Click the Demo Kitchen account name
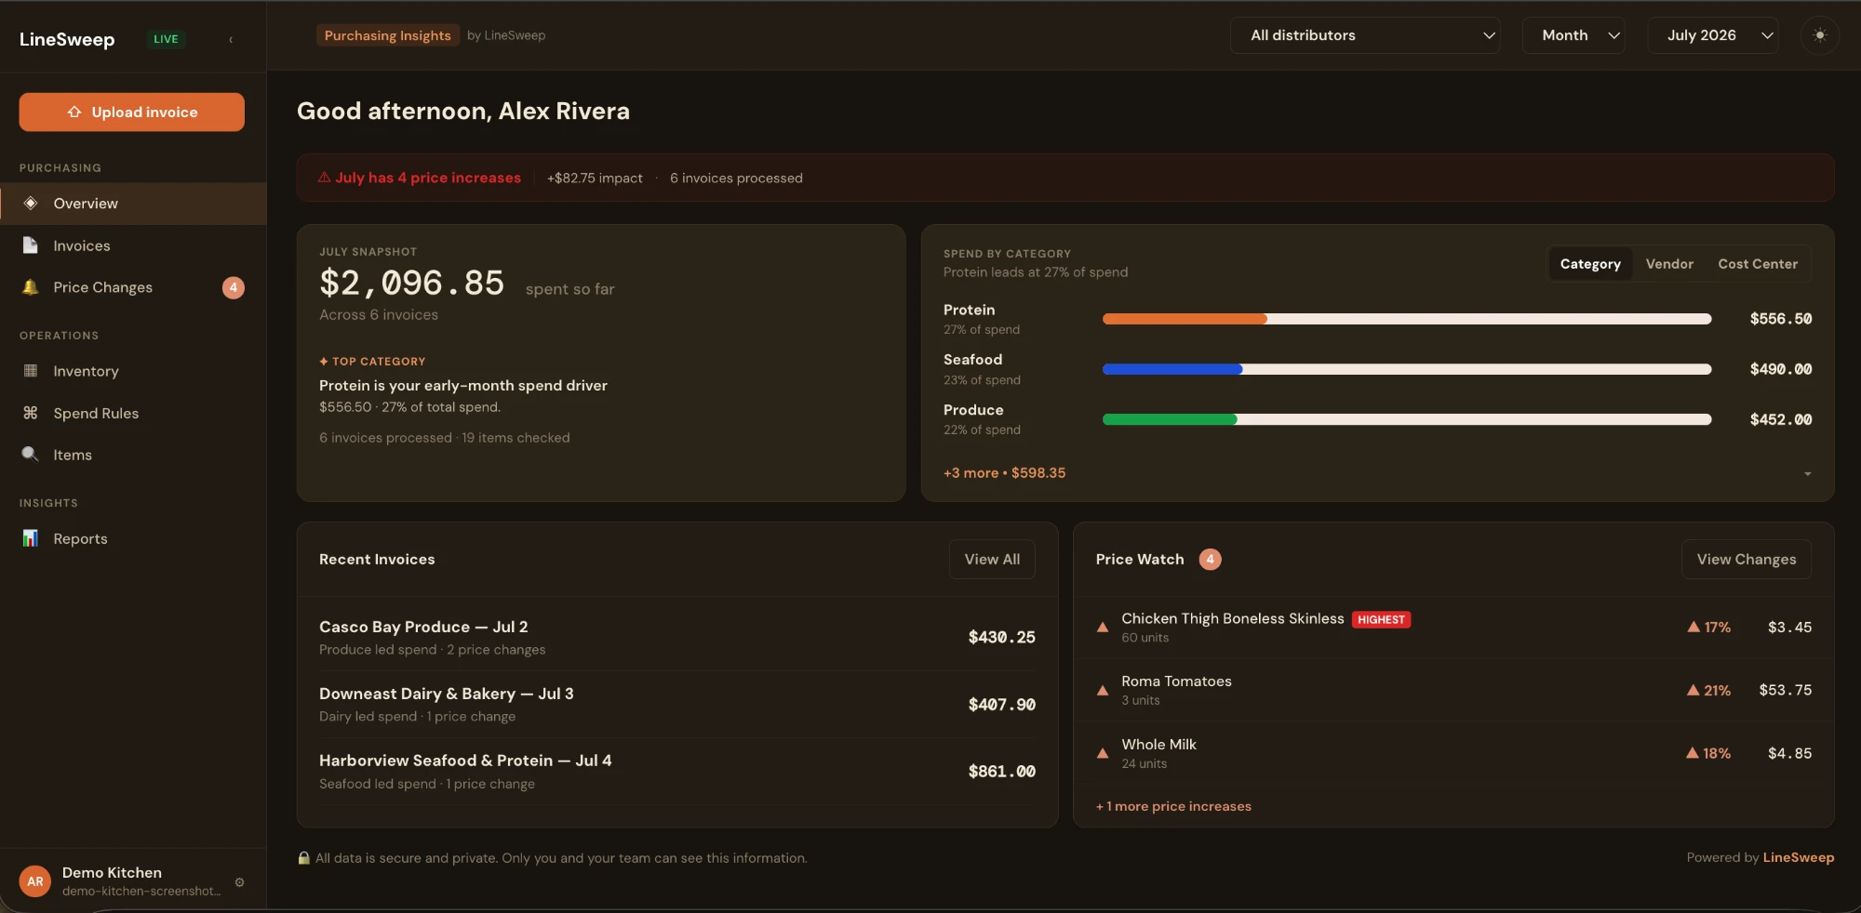The height and width of the screenshot is (913, 1861). pos(112,872)
